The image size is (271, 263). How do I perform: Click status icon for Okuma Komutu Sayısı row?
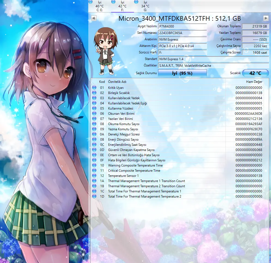[94, 124]
